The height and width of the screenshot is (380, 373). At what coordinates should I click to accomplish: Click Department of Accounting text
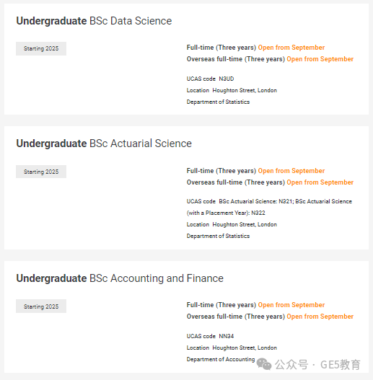coord(221,359)
